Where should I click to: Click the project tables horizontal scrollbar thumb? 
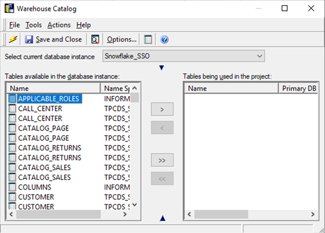point(221,214)
